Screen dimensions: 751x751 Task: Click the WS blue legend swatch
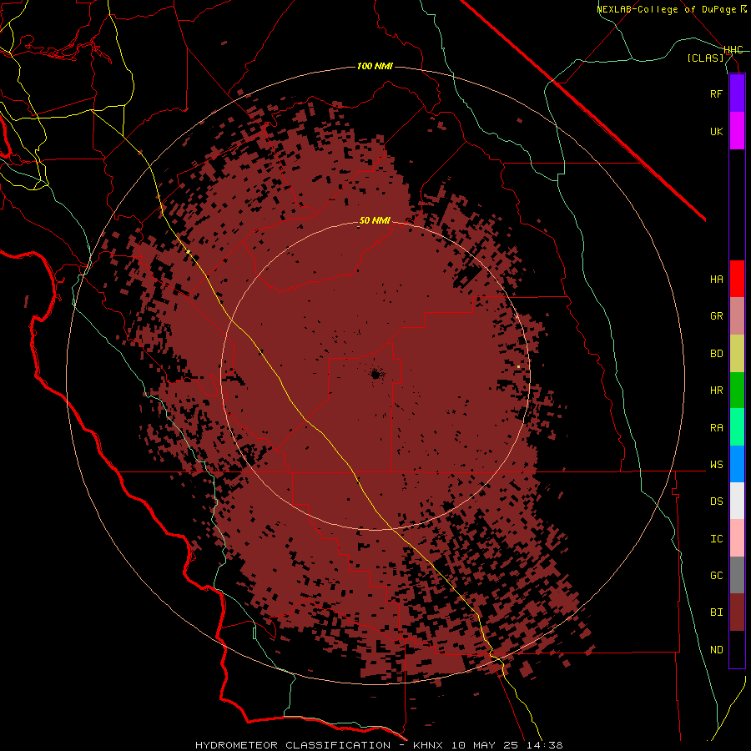[737, 464]
